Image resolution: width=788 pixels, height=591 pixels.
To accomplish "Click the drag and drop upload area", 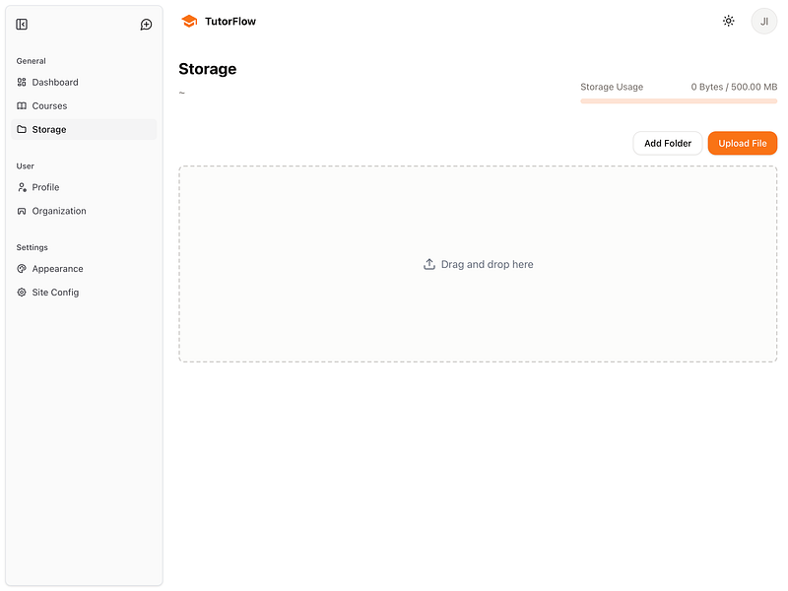I will tap(478, 263).
